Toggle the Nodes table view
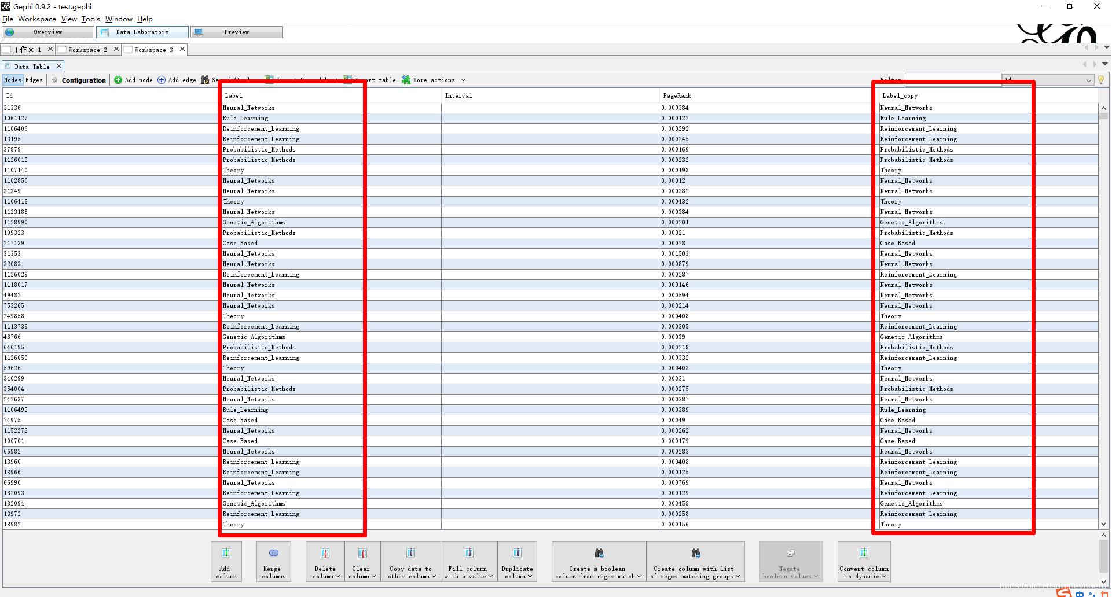The height and width of the screenshot is (597, 1112). [12, 80]
